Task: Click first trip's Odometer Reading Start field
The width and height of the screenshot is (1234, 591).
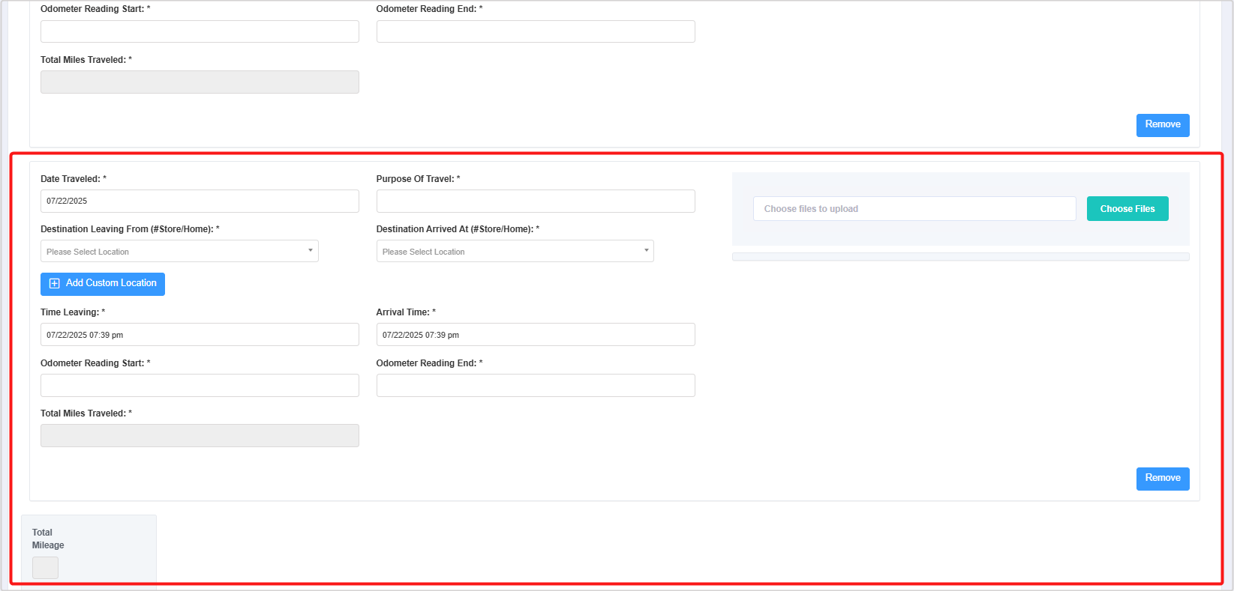Action: (200, 31)
